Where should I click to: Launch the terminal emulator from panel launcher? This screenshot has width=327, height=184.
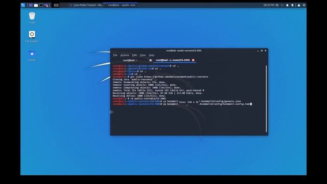41,5
